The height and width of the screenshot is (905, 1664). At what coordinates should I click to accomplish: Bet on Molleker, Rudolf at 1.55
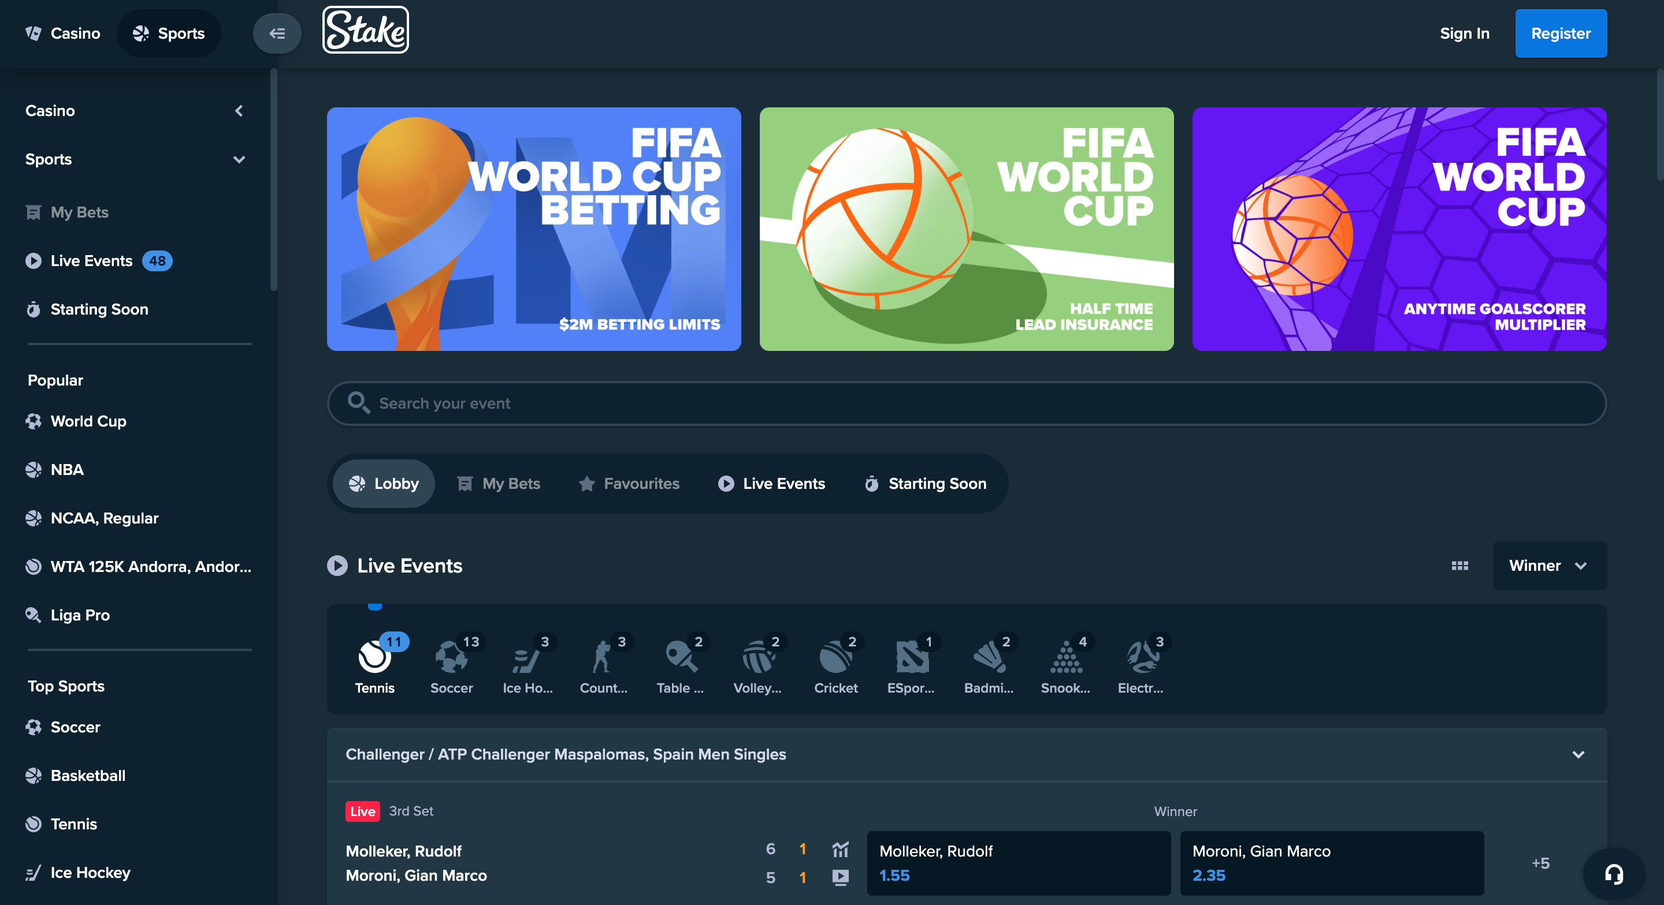(1018, 863)
